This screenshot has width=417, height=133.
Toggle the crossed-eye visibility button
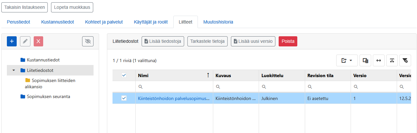pyautogui.click(x=88, y=41)
